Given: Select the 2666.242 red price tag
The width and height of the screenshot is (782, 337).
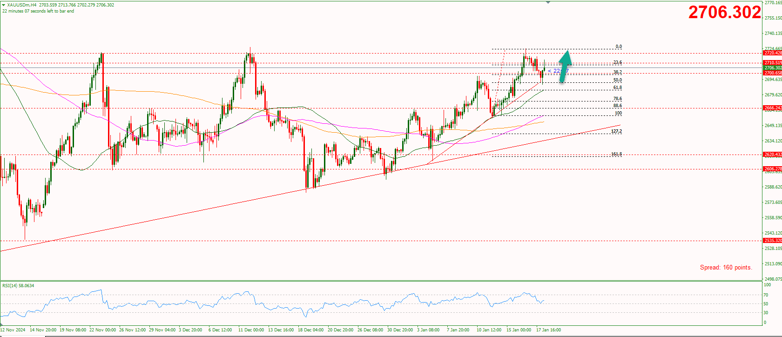Looking at the screenshot, I should [773, 108].
